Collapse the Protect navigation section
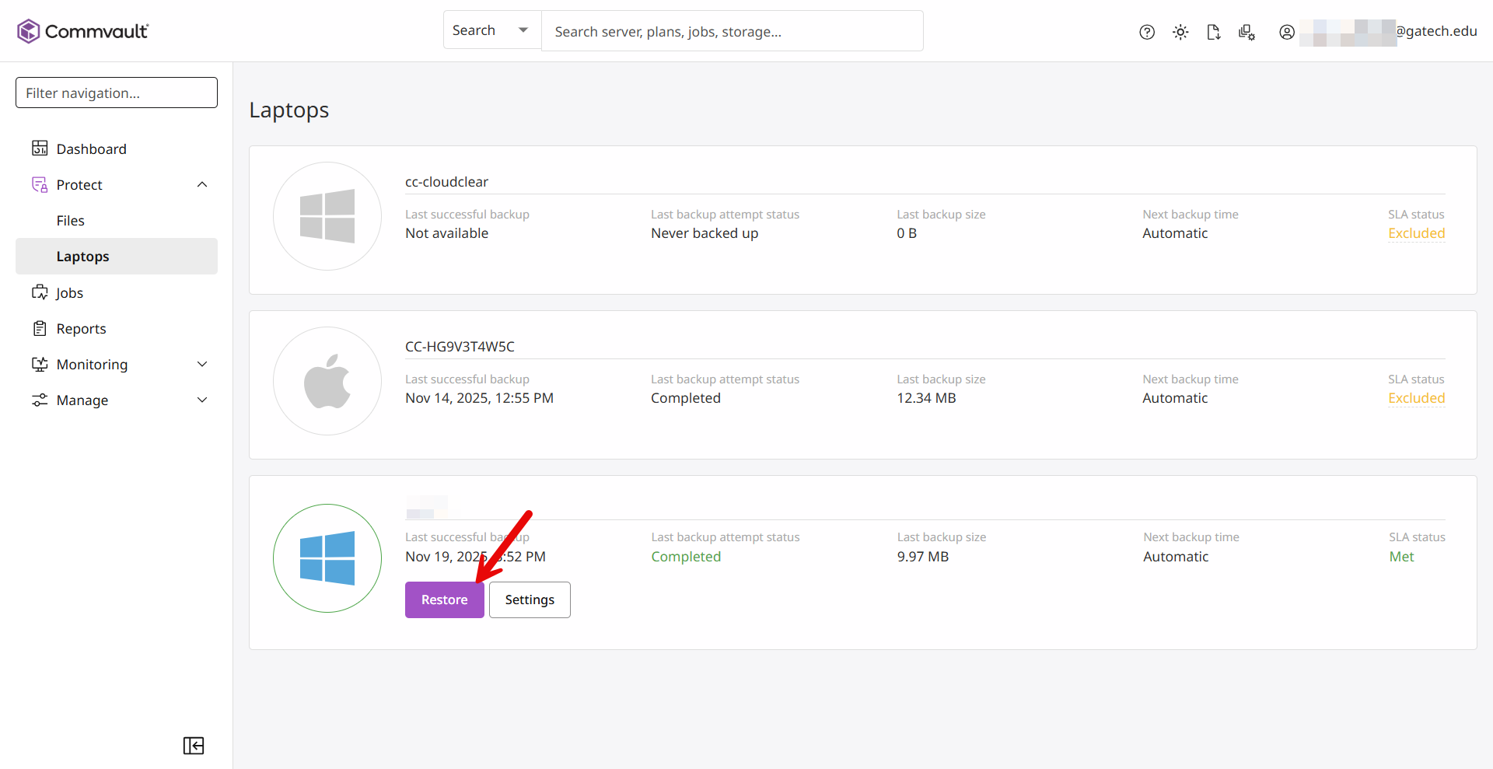The height and width of the screenshot is (769, 1493). (202, 185)
